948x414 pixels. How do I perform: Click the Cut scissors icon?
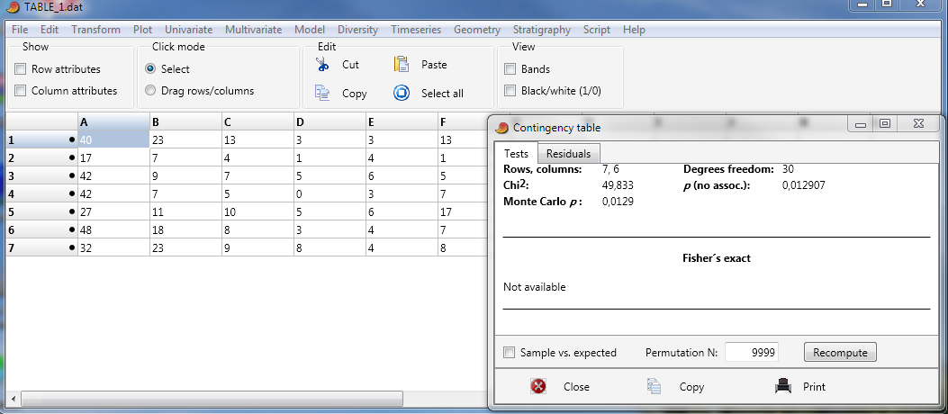point(322,64)
